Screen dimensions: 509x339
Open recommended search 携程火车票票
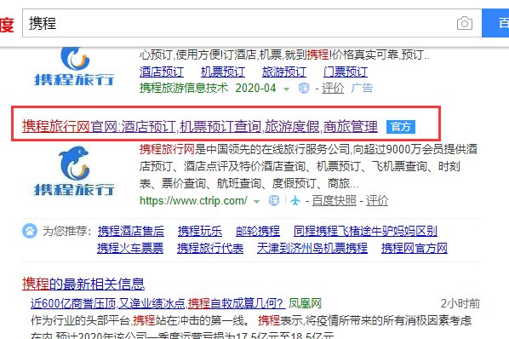click(x=130, y=249)
